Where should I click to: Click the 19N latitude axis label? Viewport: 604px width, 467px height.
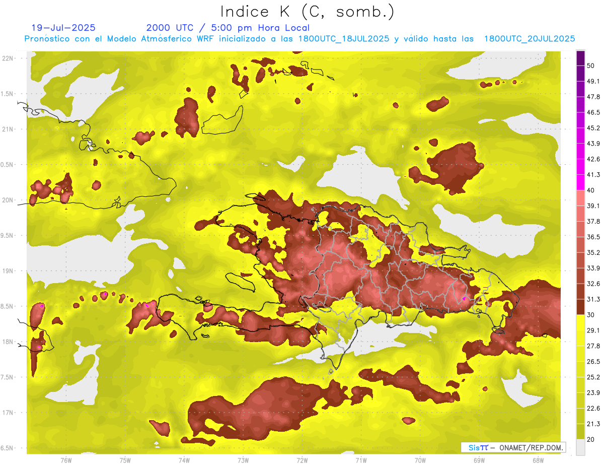point(8,271)
